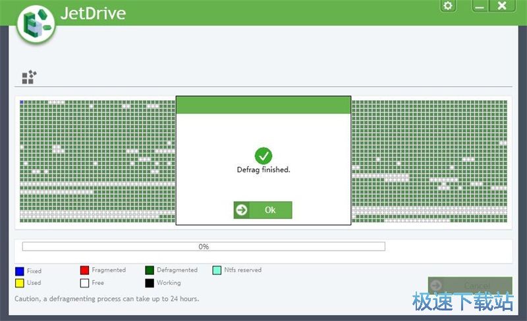527x321 pixels.
Task: Click the arrow icon on the Ok button
Action: tap(242, 210)
